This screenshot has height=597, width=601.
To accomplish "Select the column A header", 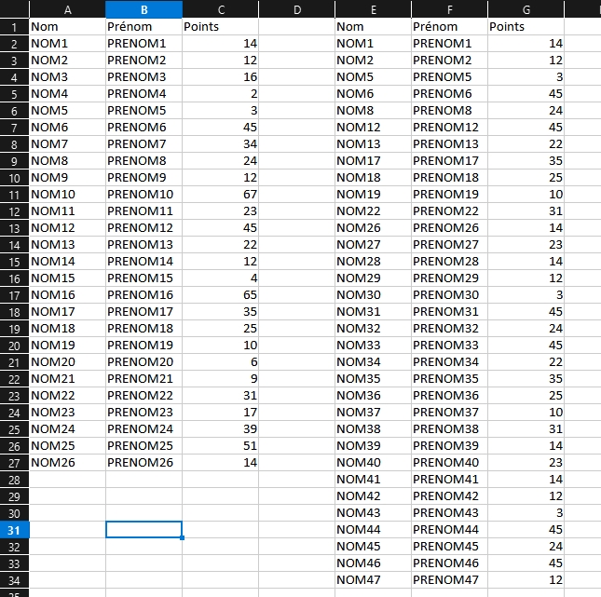I will pos(67,9).
